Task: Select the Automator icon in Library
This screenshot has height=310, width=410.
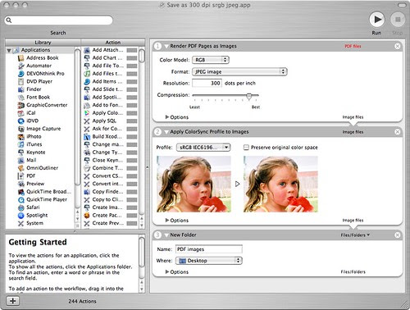Action: [21, 66]
